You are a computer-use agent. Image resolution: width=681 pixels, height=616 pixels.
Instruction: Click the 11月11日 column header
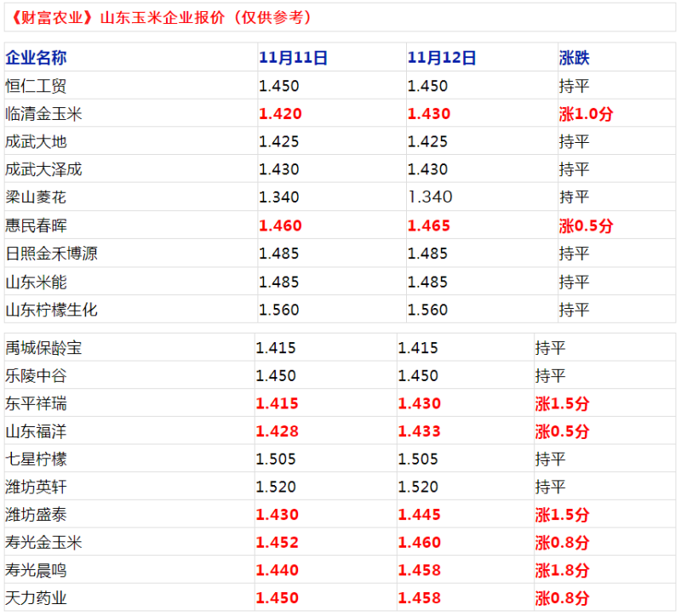pyautogui.click(x=293, y=58)
